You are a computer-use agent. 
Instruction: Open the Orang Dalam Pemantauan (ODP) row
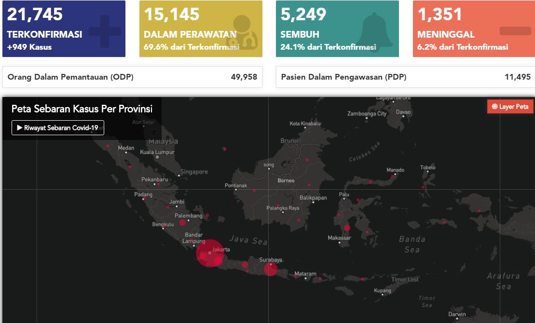132,77
